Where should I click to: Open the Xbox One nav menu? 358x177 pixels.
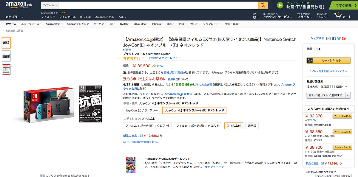[141, 24]
